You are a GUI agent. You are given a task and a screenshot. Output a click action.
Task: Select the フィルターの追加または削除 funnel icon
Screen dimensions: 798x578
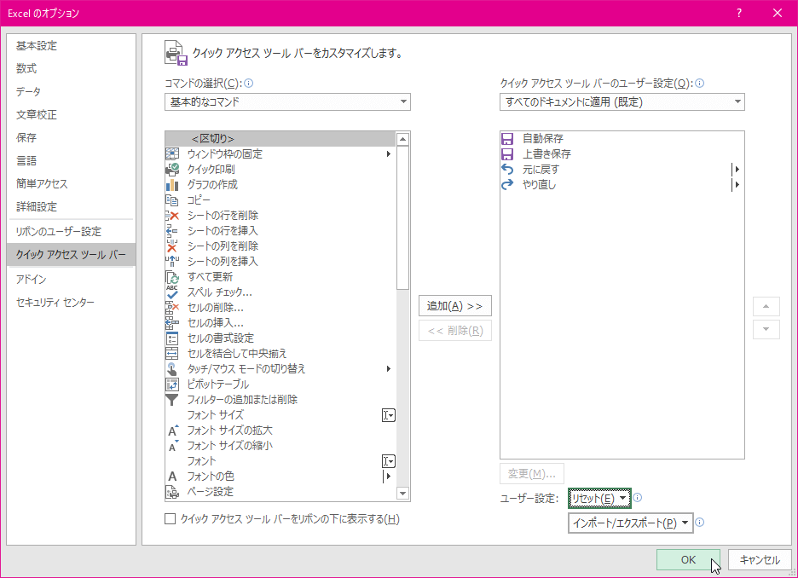point(172,400)
